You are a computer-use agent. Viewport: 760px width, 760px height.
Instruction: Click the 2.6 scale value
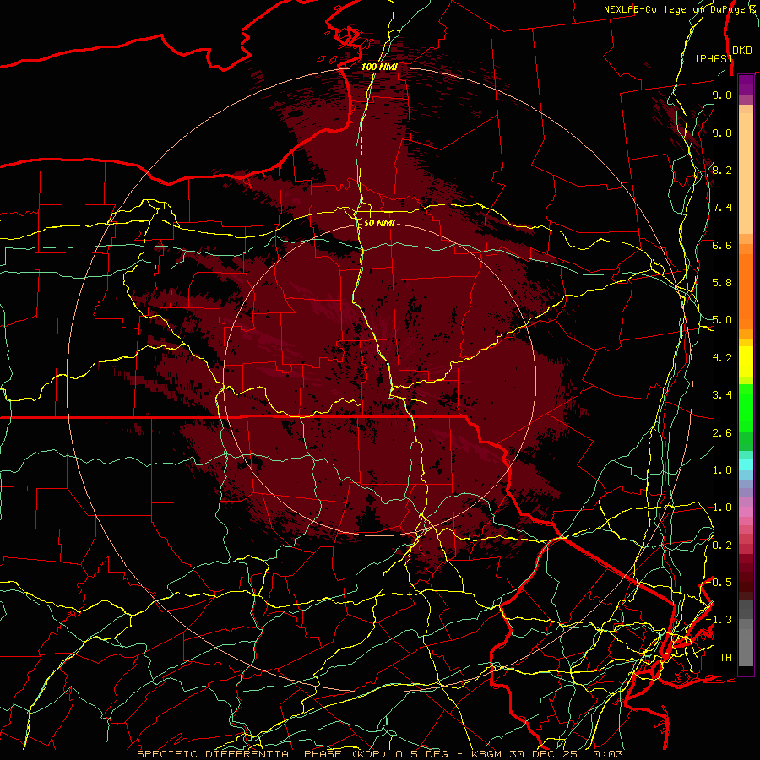pos(722,433)
